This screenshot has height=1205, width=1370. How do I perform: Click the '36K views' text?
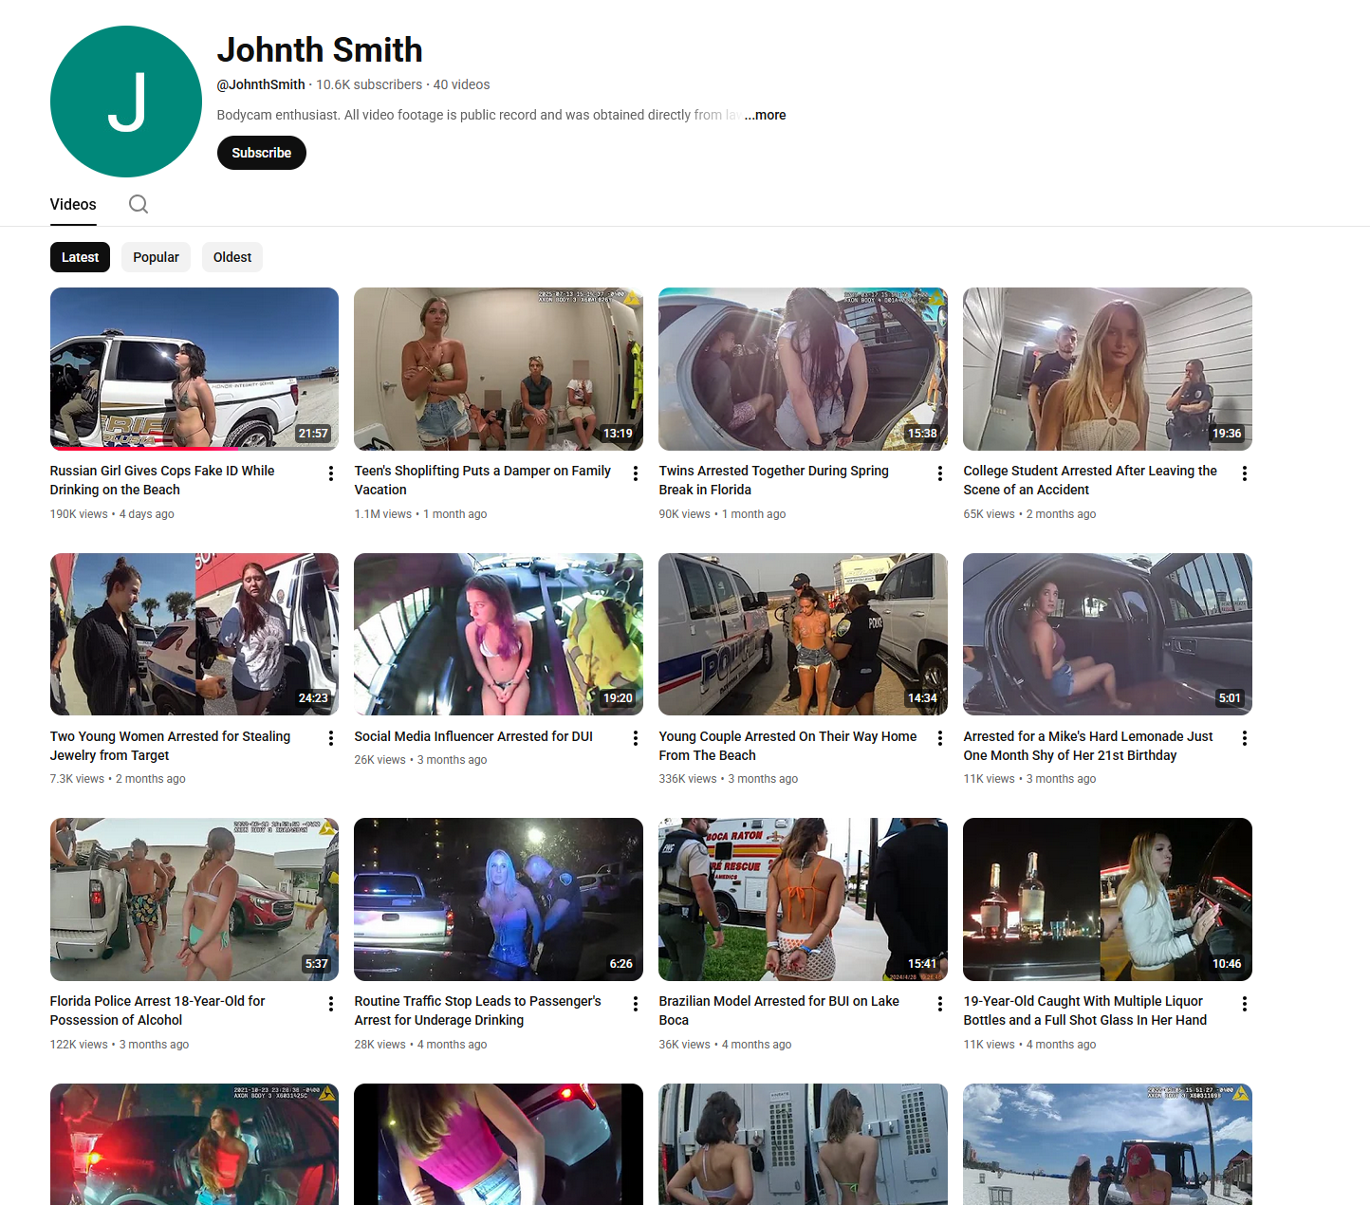(685, 1045)
